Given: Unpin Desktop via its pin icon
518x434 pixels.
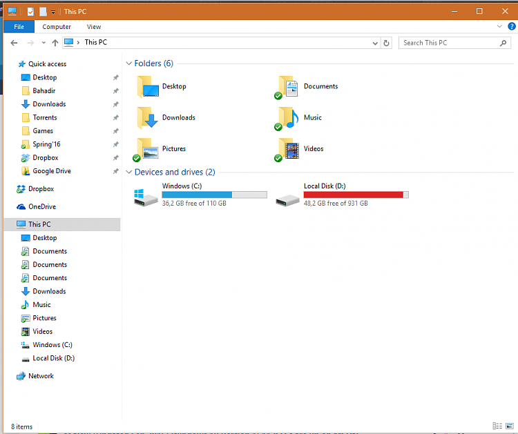Looking at the screenshot, I should (115, 77).
